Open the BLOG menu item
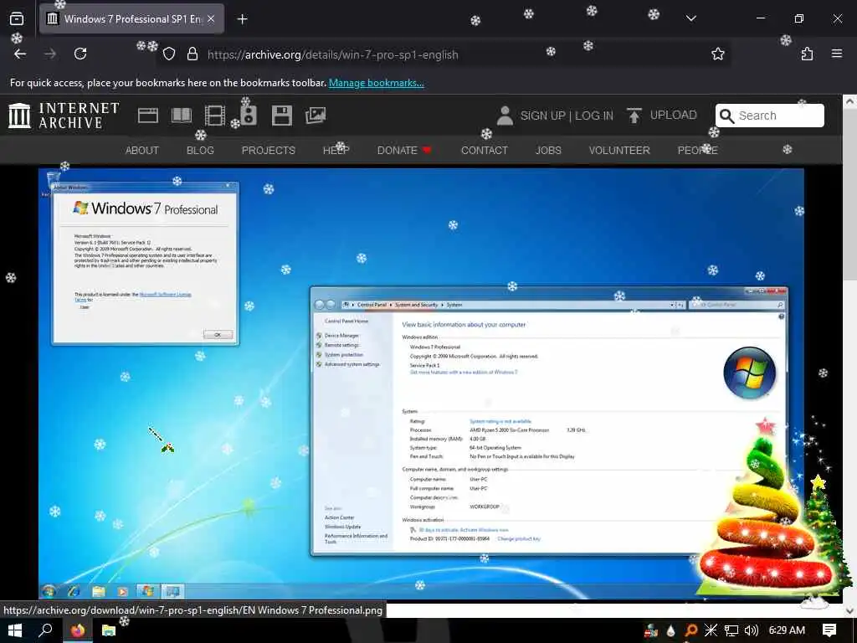Viewport: 857px width, 643px height. tap(200, 151)
